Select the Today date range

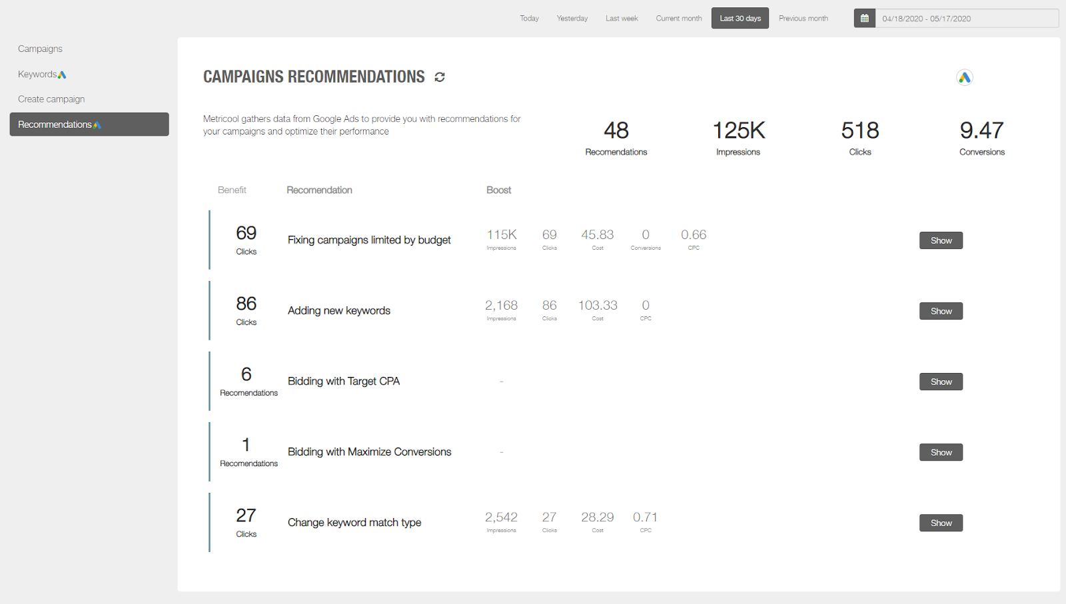[x=530, y=18]
